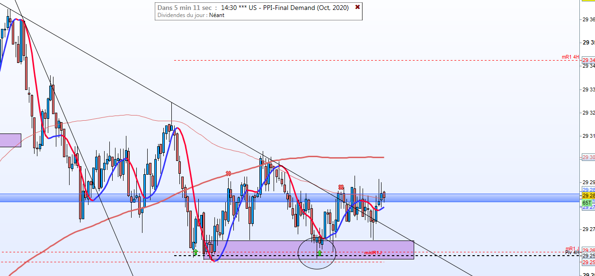
Task: Select the 'mR1 4H' resistance label
Action: click(x=571, y=57)
